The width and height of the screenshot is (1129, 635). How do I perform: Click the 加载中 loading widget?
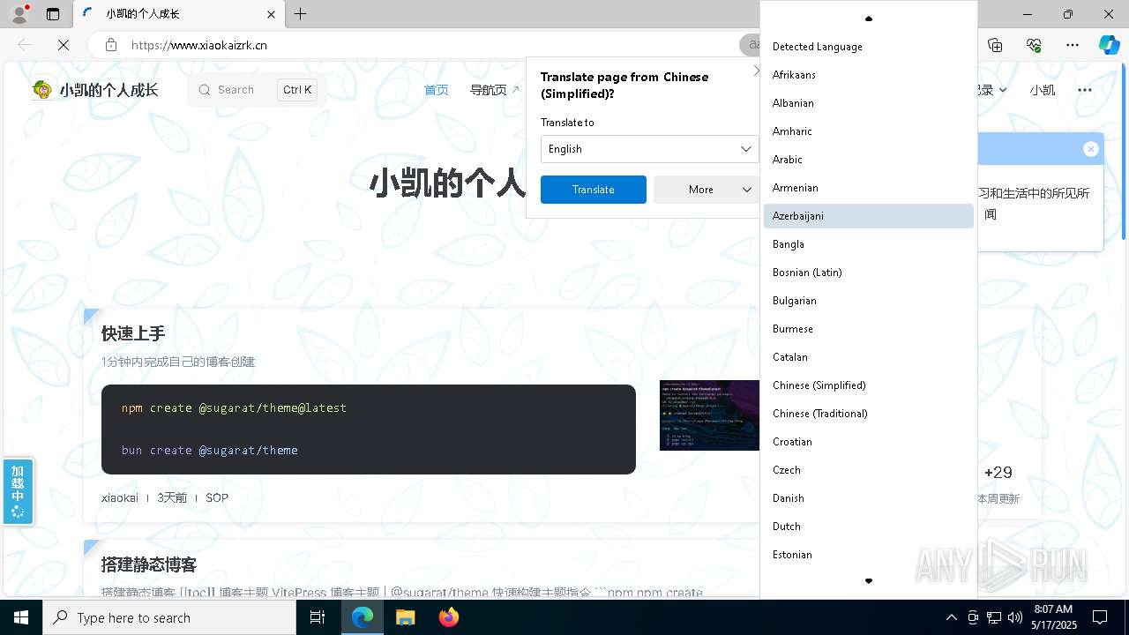coord(18,491)
